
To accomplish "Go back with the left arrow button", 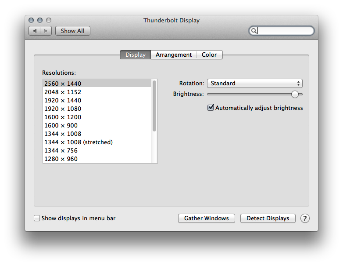I will click(x=34, y=31).
